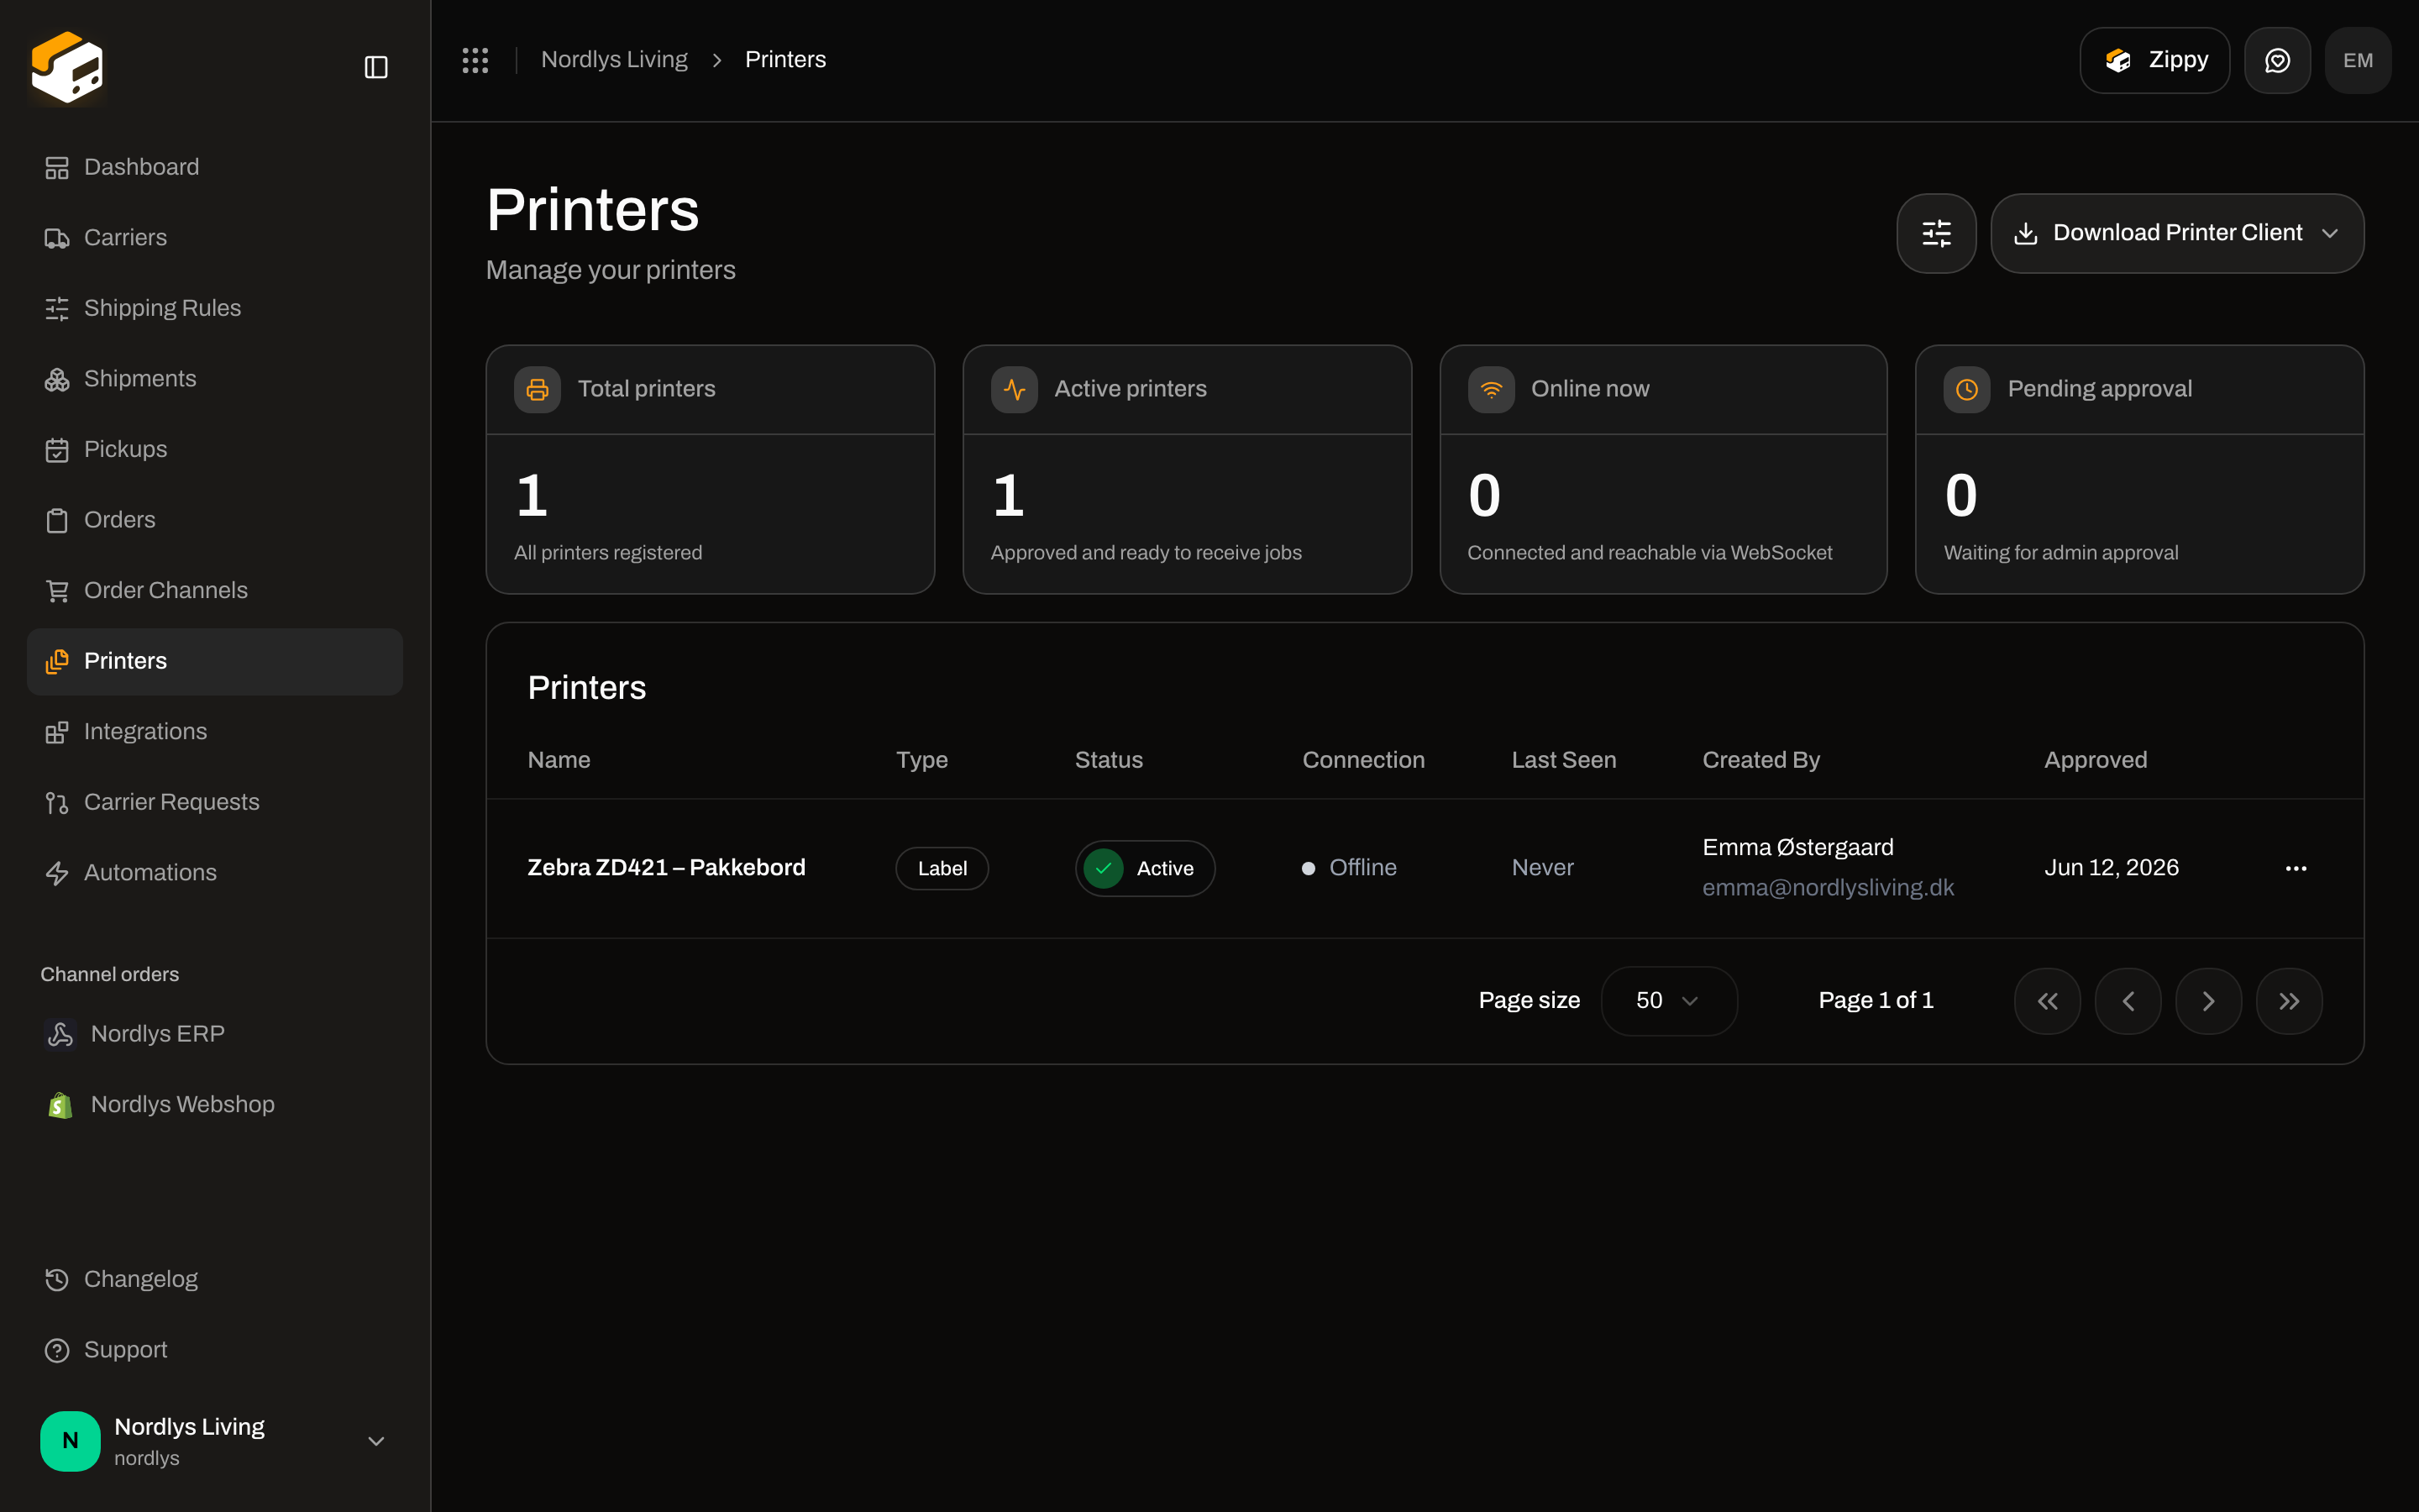Click the Online now wifi icon
The height and width of the screenshot is (1512, 2419).
pyautogui.click(x=1492, y=389)
